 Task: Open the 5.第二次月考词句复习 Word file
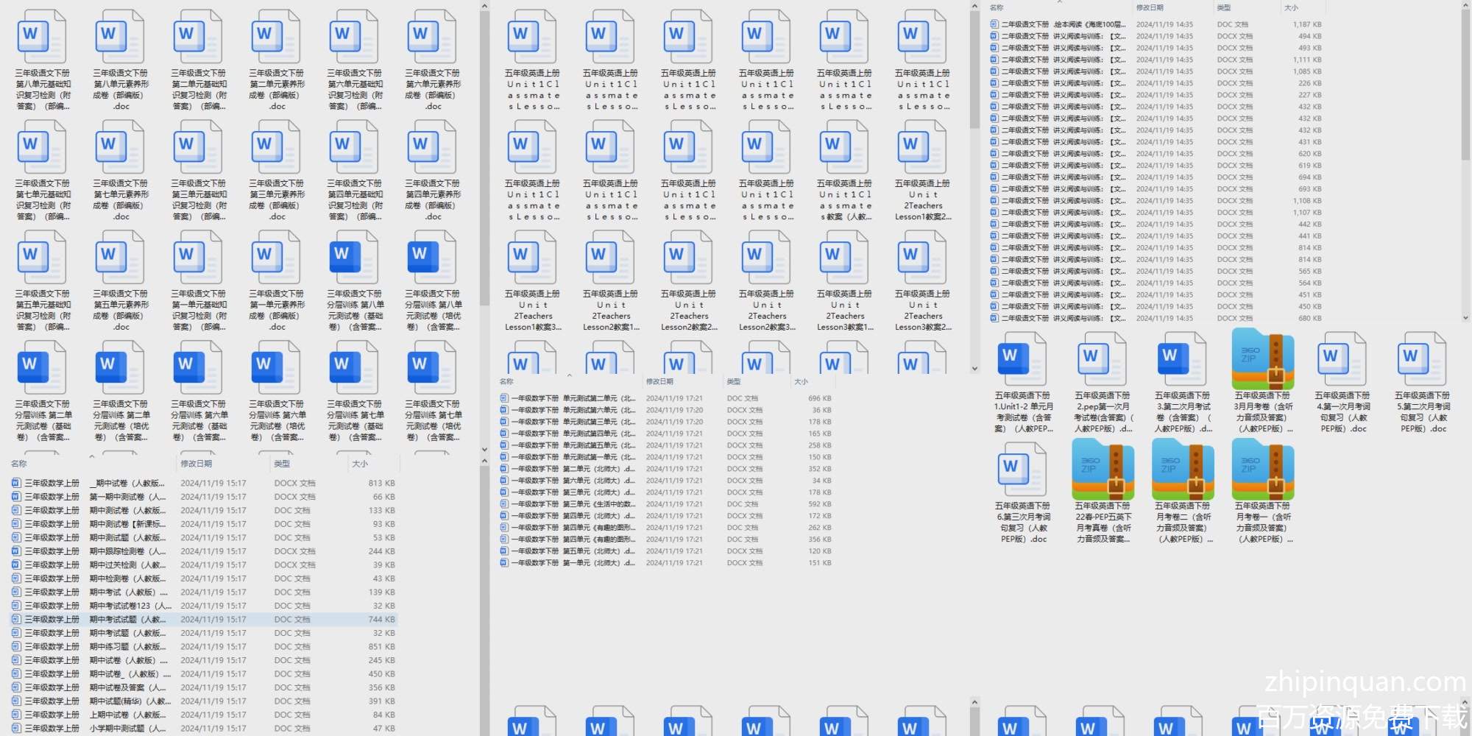coord(1422,361)
